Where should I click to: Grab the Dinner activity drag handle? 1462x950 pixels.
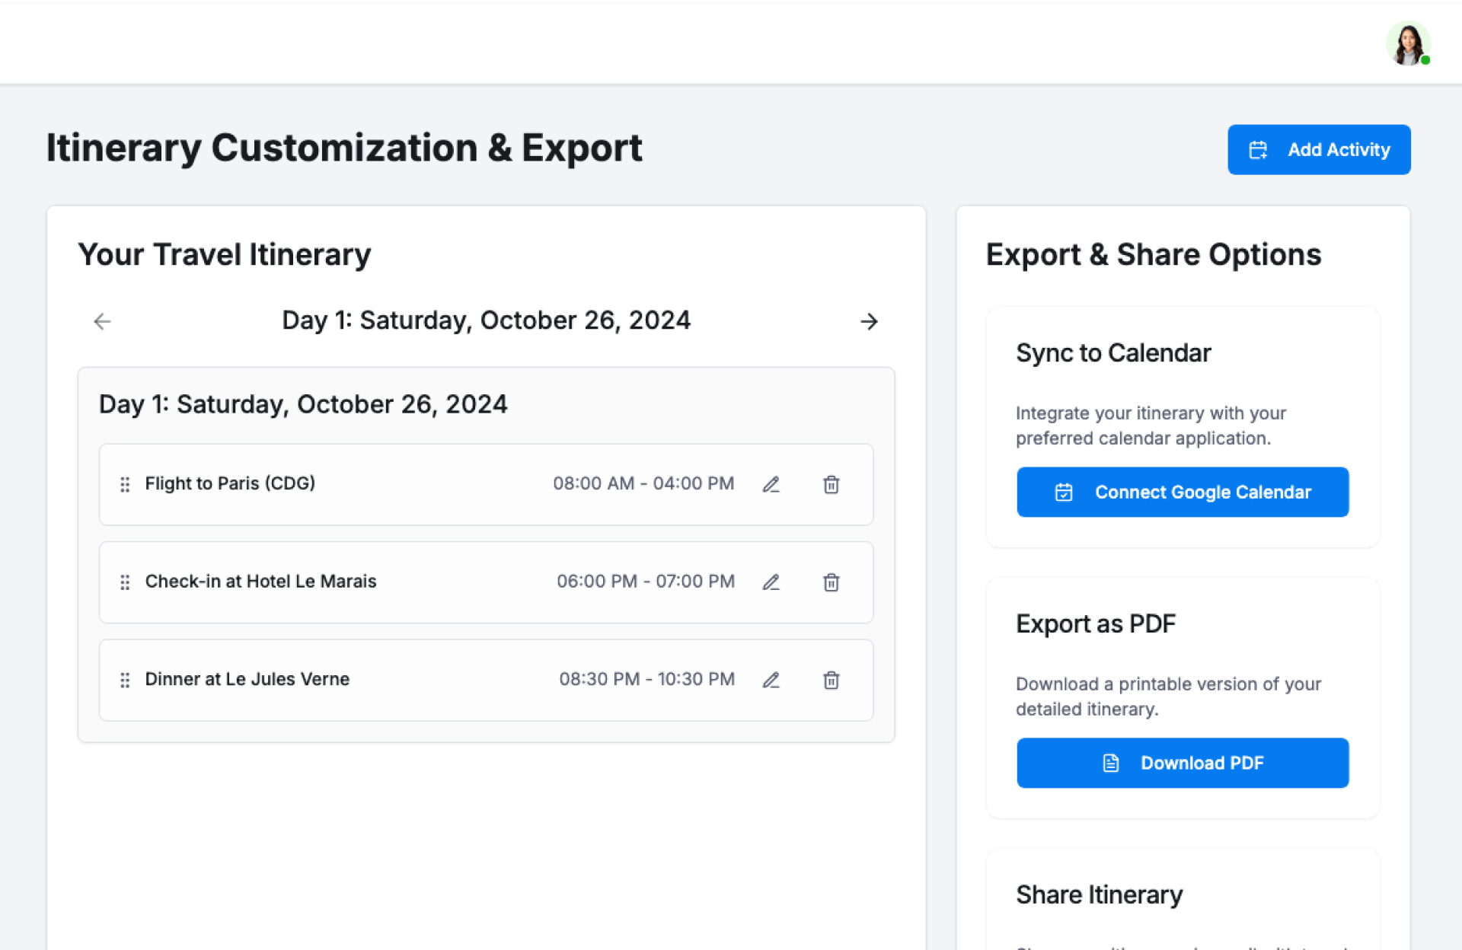point(125,680)
